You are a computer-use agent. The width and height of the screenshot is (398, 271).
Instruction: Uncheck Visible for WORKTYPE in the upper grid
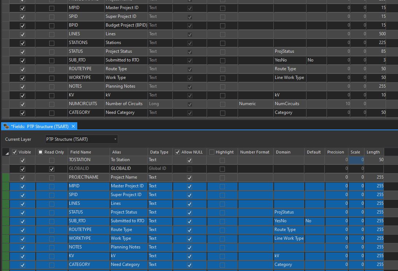[23, 77]
